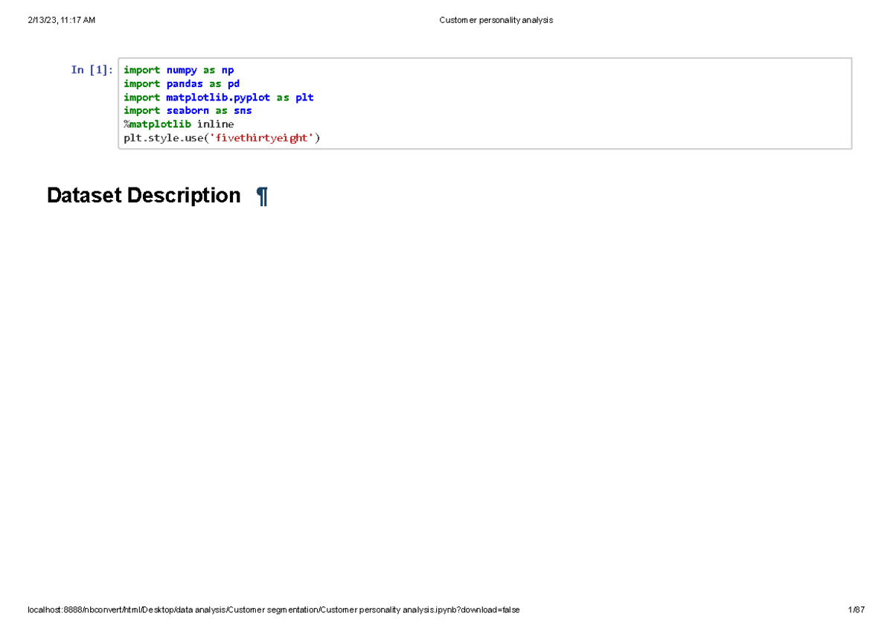Select the 'import pandas as pd' line
This screenshot has width=893, height=631.
click(x=182, y=83)
